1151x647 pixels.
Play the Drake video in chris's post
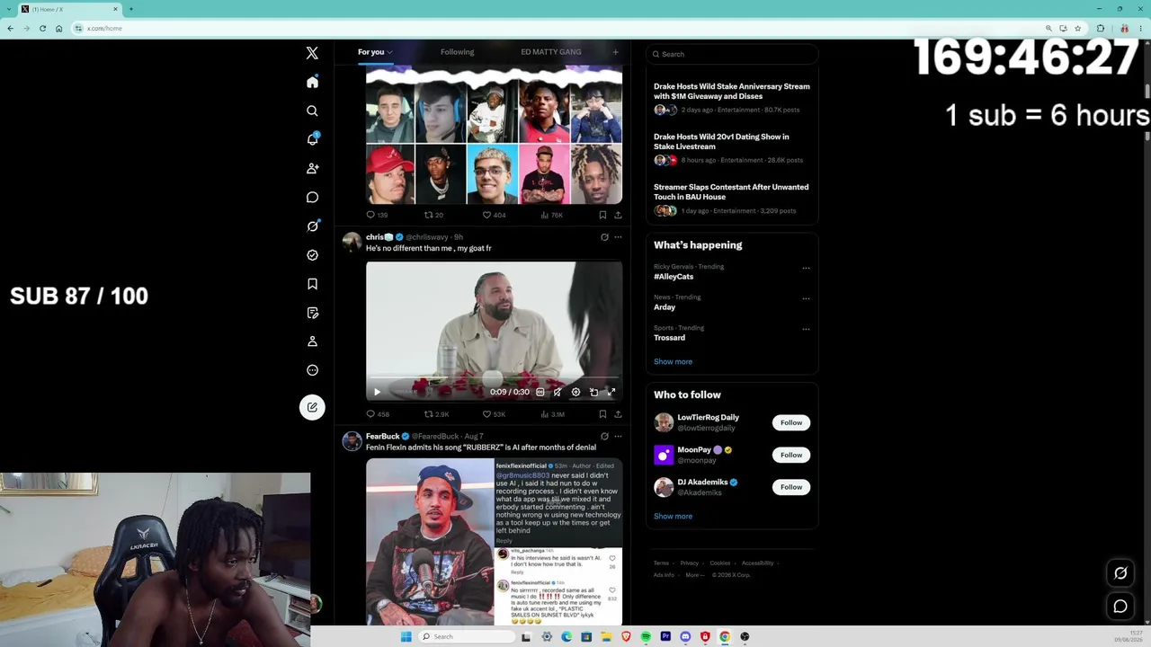[377, 392]
